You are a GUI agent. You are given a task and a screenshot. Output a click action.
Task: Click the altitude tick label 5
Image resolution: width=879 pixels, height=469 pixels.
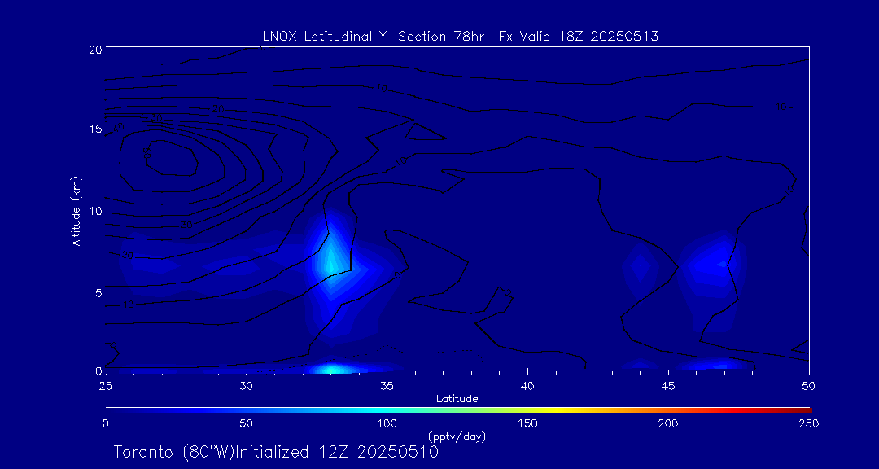click(x=98, y=293)
